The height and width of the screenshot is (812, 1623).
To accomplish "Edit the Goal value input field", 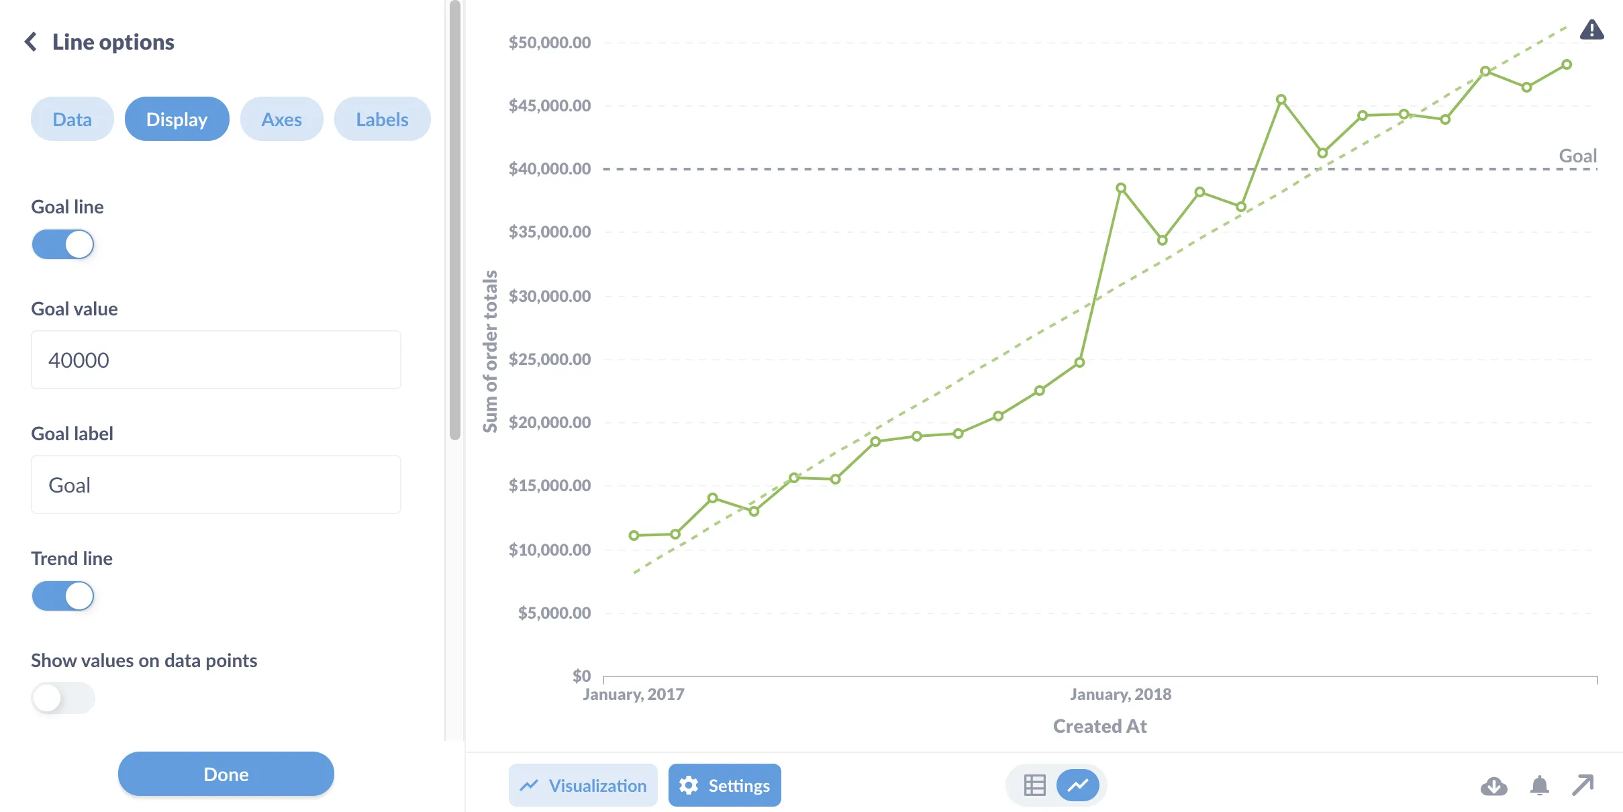I will pyautogui.click(x=215, y=360).
